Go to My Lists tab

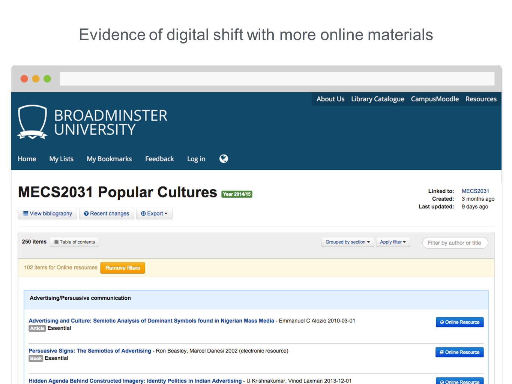click(61, 159)
